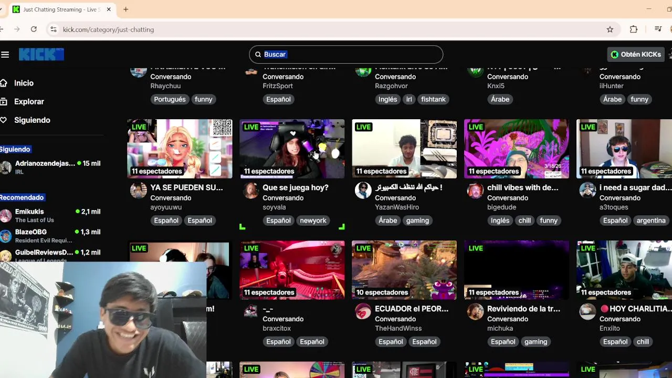Open stream title 'chill vibes with de...'
Screen dimensions: 672x378
click(523, 187)
